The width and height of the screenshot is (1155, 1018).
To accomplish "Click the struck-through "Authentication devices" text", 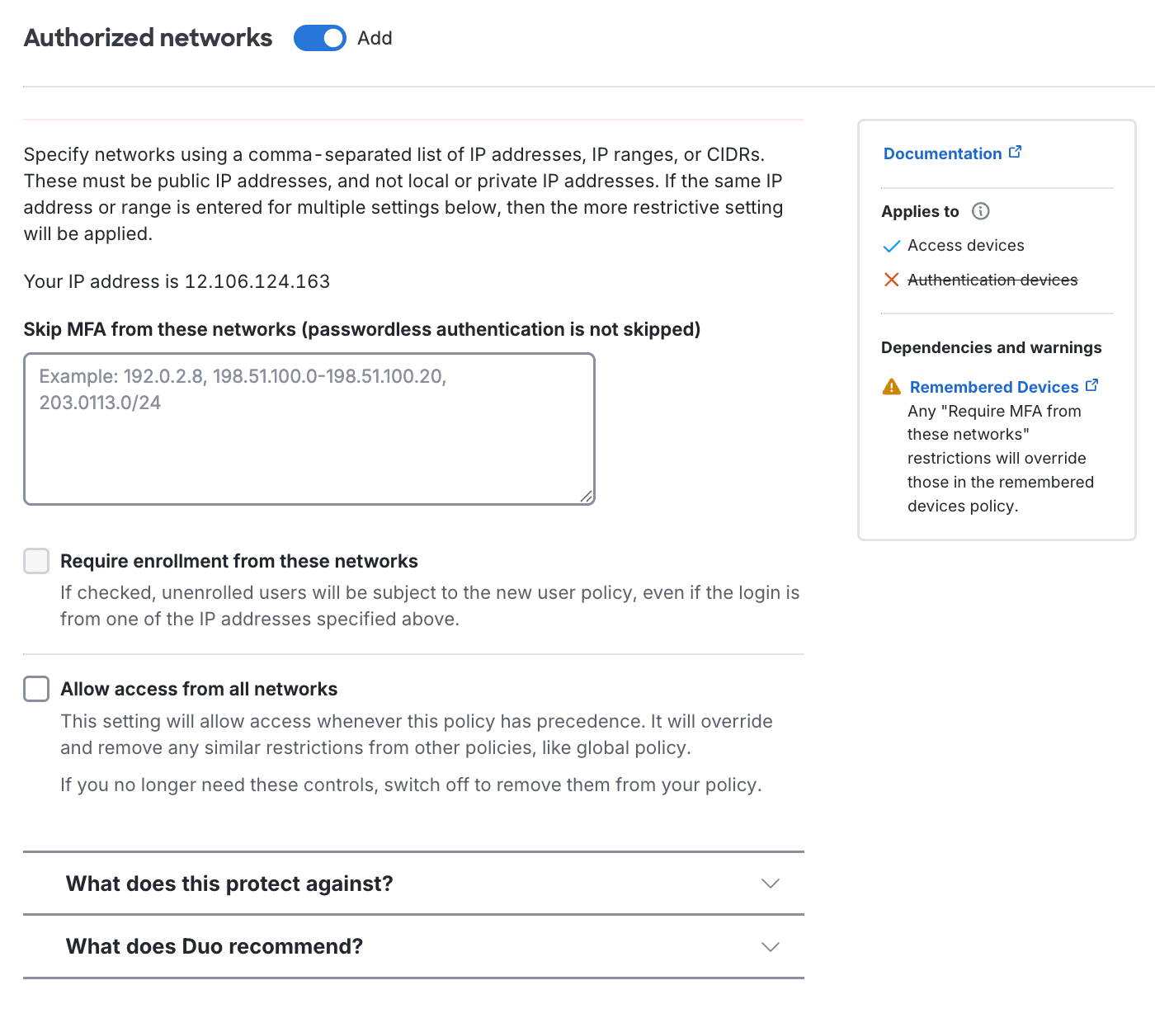I will pos(992,280).
